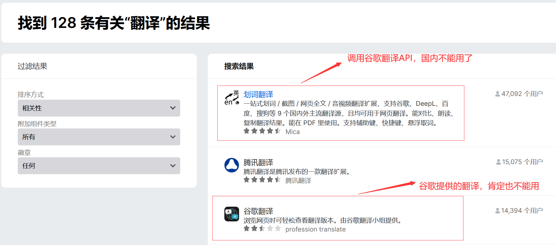Click user icon beside 14,394 个用户
Viewport: 556px width, 245px height.
click(x=497, y=211)
